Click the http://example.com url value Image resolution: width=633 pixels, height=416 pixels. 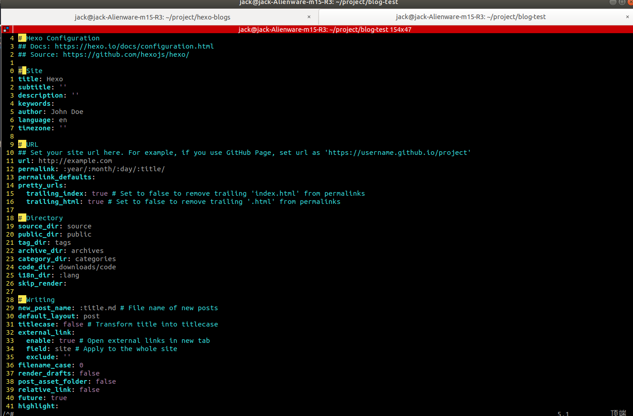tap(75, 161)
